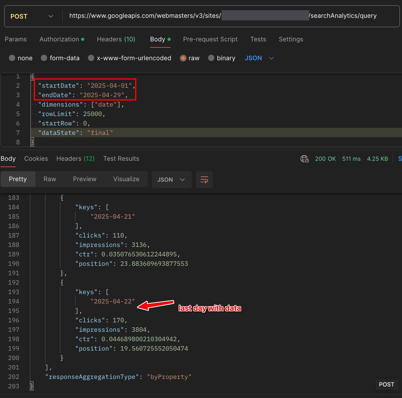
Task: Open the request Settings tab
Action: pyautogui.click(x=291, y=39)
